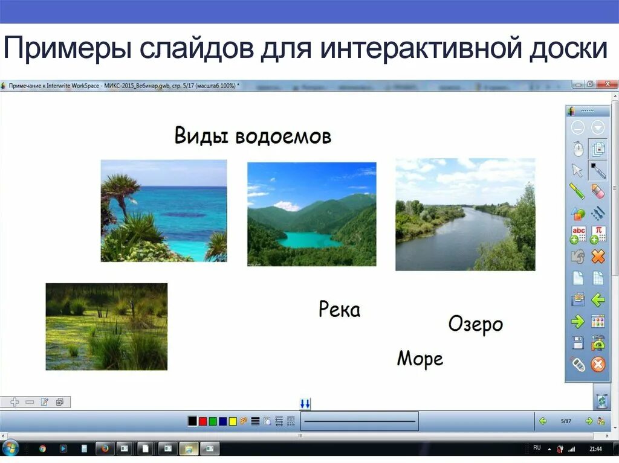The image size is (619, 463).
Task: Click the gray undo arrow icon
Action: tap(577, 257)
